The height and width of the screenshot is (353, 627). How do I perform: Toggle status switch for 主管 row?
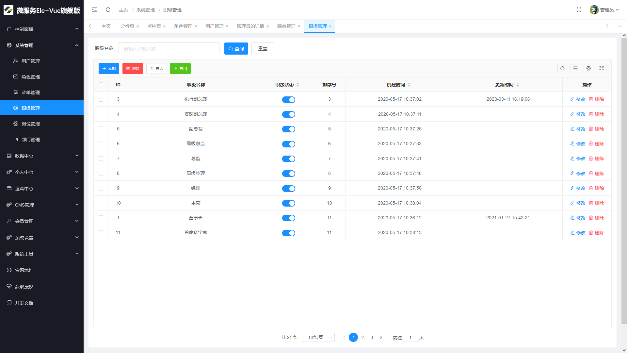click(x=289, y=203)
